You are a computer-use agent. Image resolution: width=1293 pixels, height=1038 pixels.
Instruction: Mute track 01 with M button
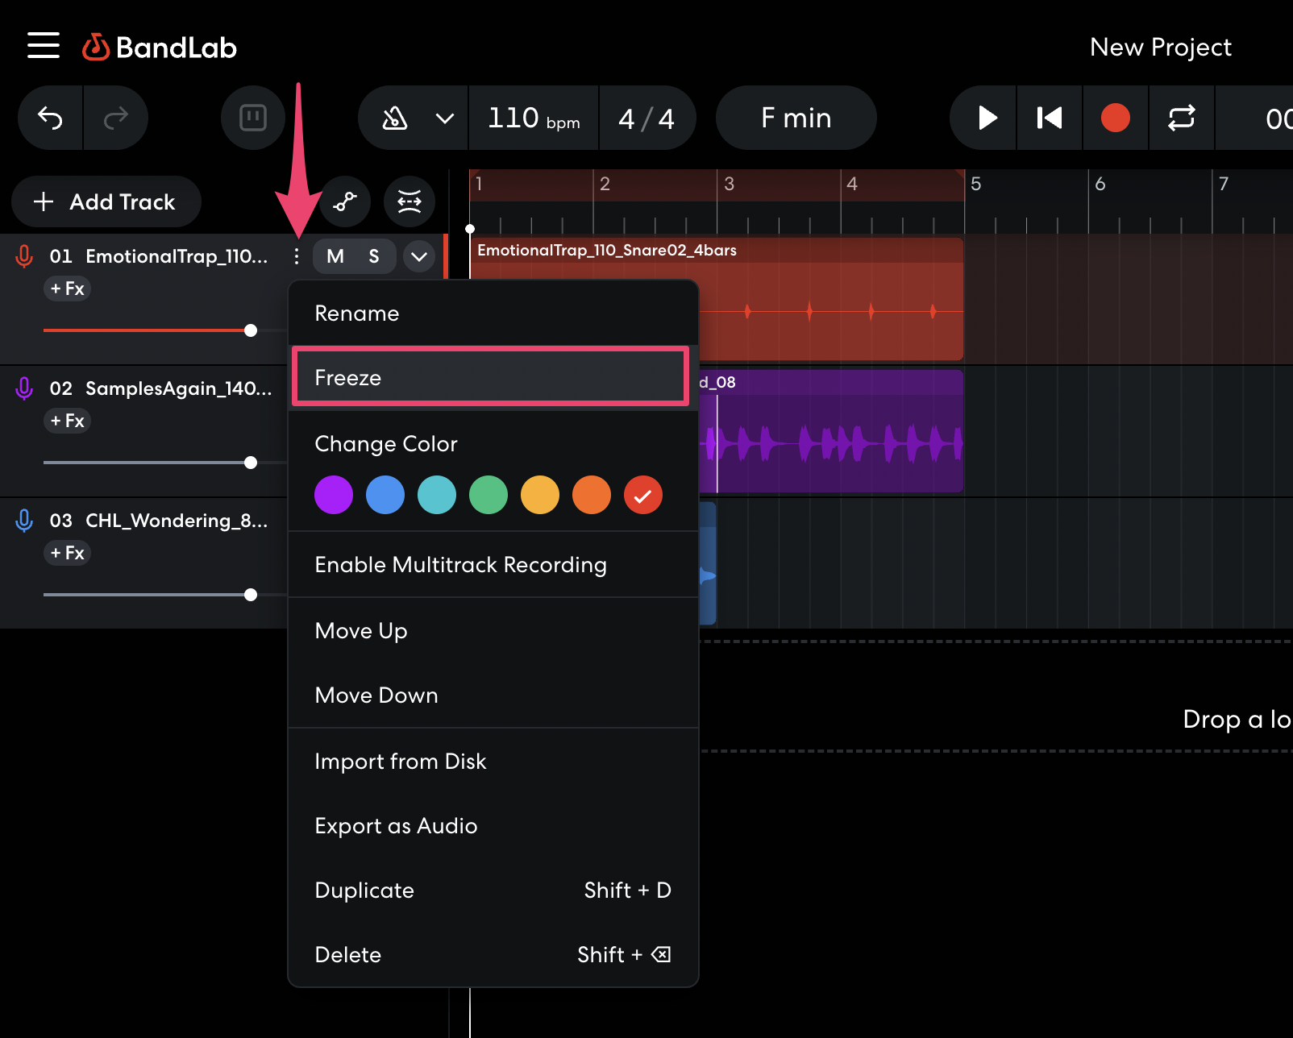click(335, 256)
